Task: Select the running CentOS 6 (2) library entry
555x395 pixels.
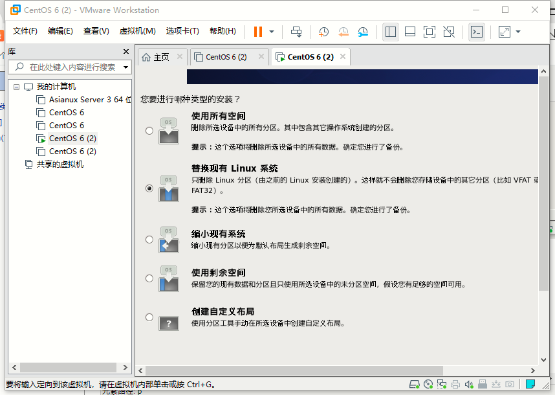Action: pos(72,139)
